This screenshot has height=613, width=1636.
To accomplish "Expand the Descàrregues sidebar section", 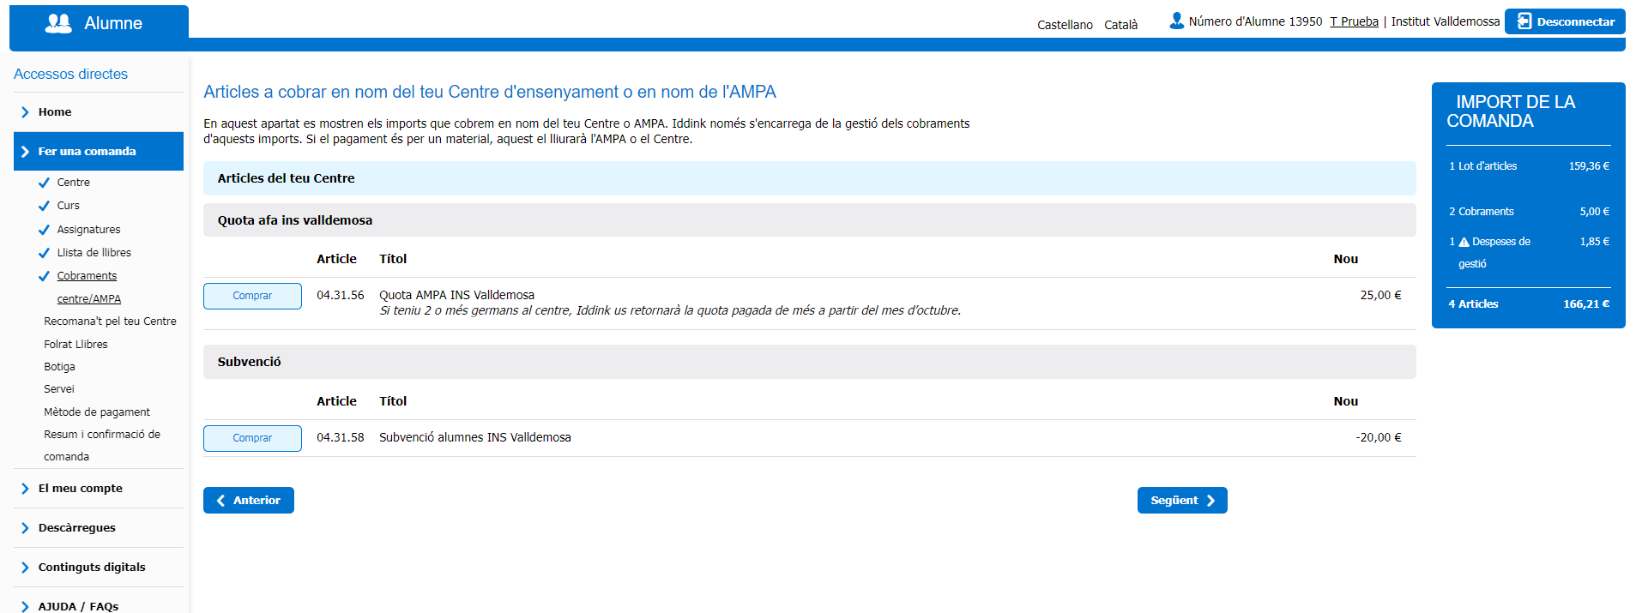I will click(x=76, y=528).
